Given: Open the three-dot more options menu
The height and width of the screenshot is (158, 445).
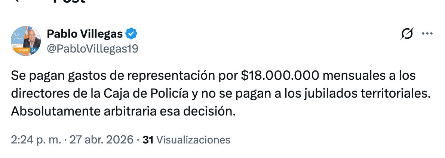Looking at the screenshot, I should tap(427, 34).
